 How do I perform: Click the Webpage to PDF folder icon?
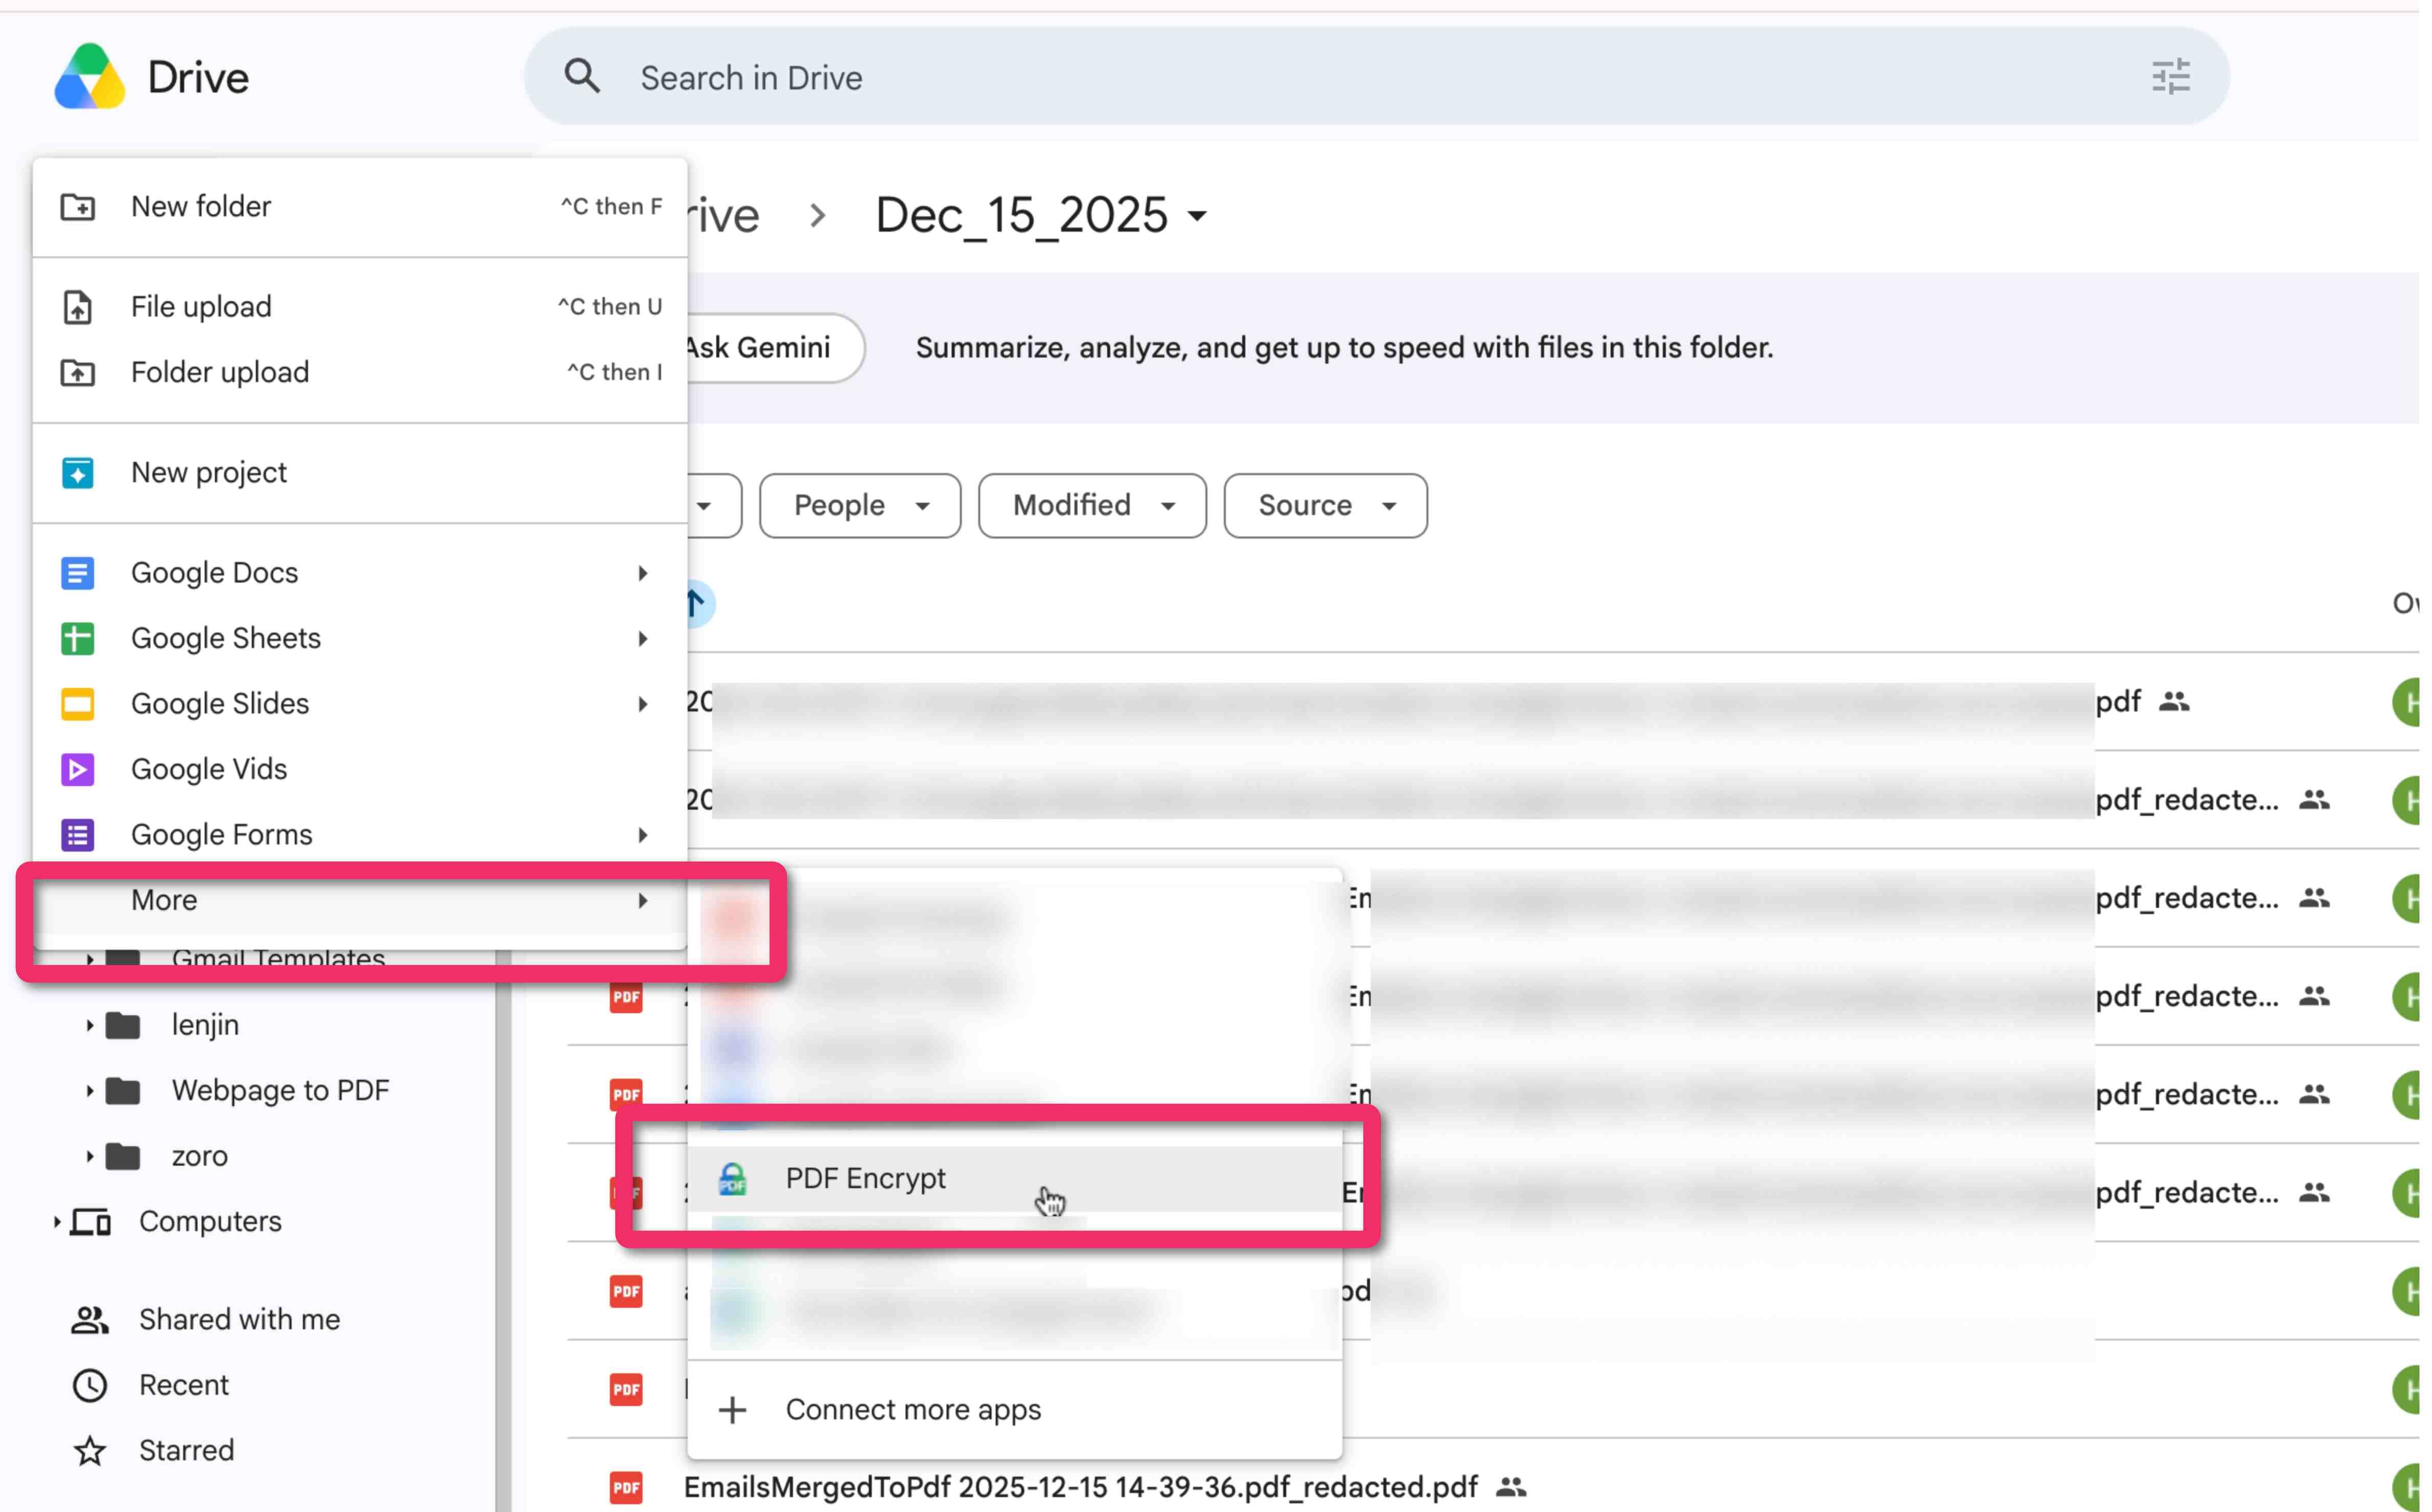pyautogui.click(x=123, y=1091)
